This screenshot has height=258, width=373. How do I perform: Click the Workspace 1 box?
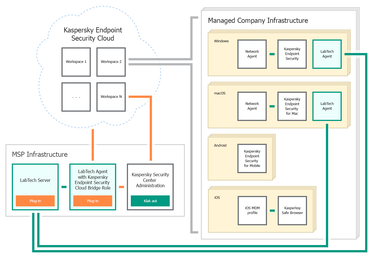[76, 62]
